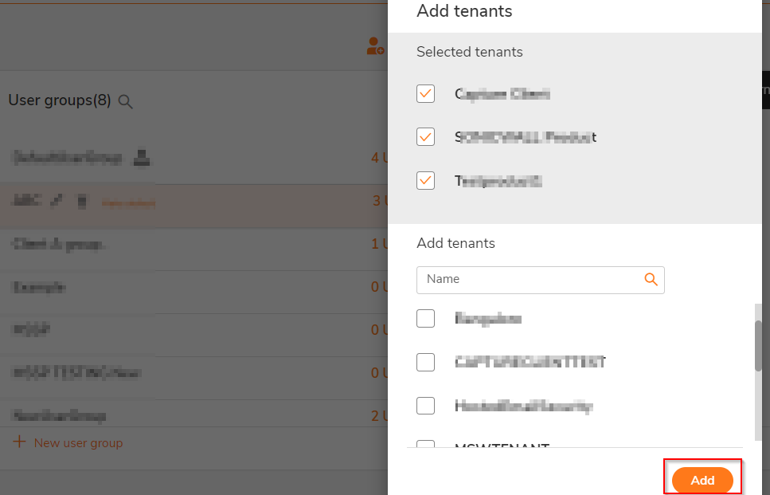Open the 4 users count on first group
The image size is (770, 495).
[378, 157]
